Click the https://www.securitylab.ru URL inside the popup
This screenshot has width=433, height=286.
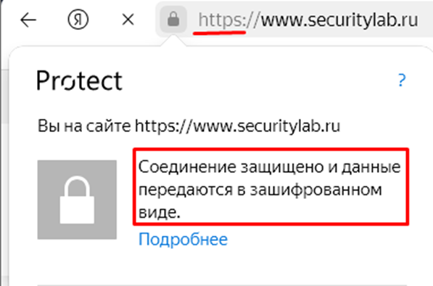[237, 126]
